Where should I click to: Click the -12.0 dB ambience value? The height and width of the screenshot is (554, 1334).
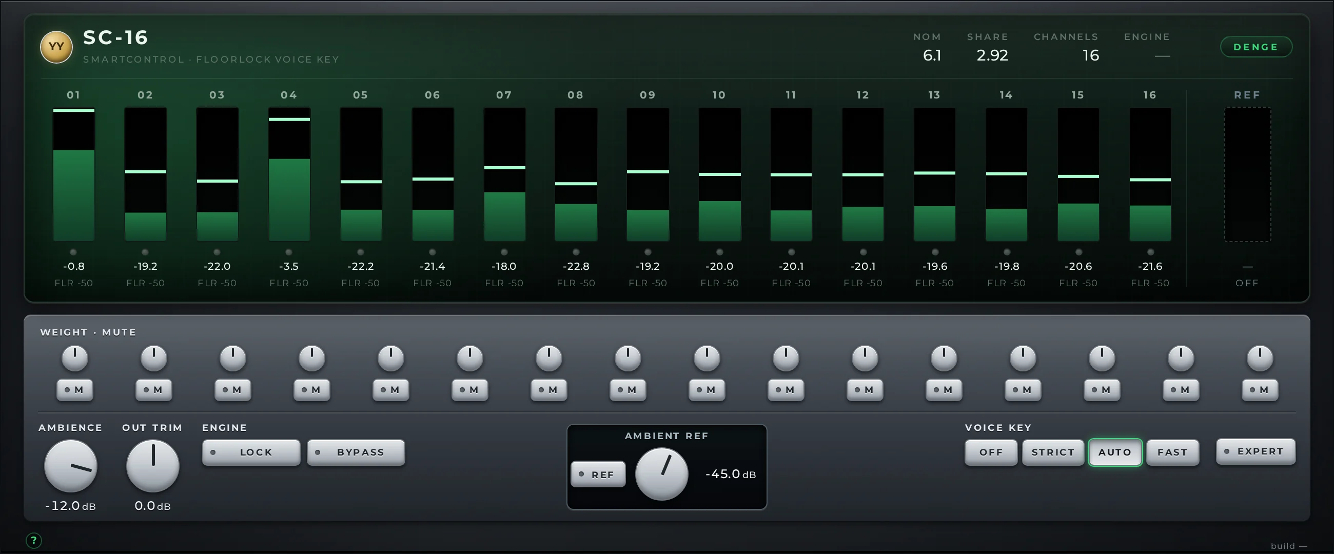click(x=70, y=506)
